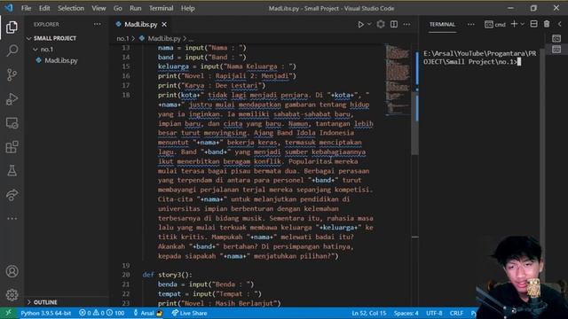Start Live Share from status bar
This screenshot has width=568, height=319.
point(189,313)
